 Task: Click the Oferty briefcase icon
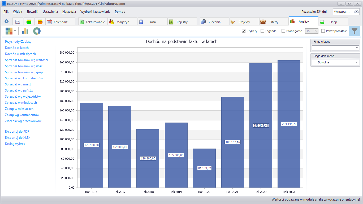click(x=263, y=22)
